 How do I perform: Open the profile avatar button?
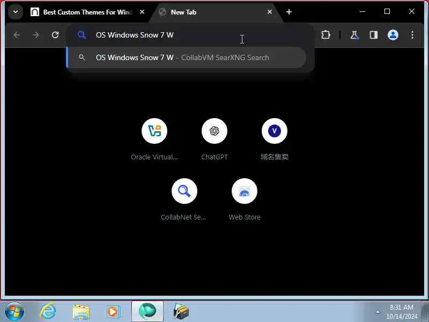[x=393, y=35]
